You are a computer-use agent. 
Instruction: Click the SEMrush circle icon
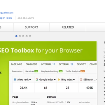pyautogui.click(x=81, y=80)
